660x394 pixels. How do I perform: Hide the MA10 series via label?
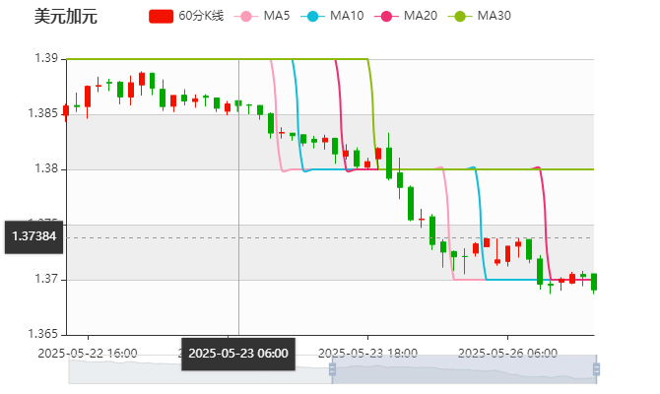pos(347,17)
